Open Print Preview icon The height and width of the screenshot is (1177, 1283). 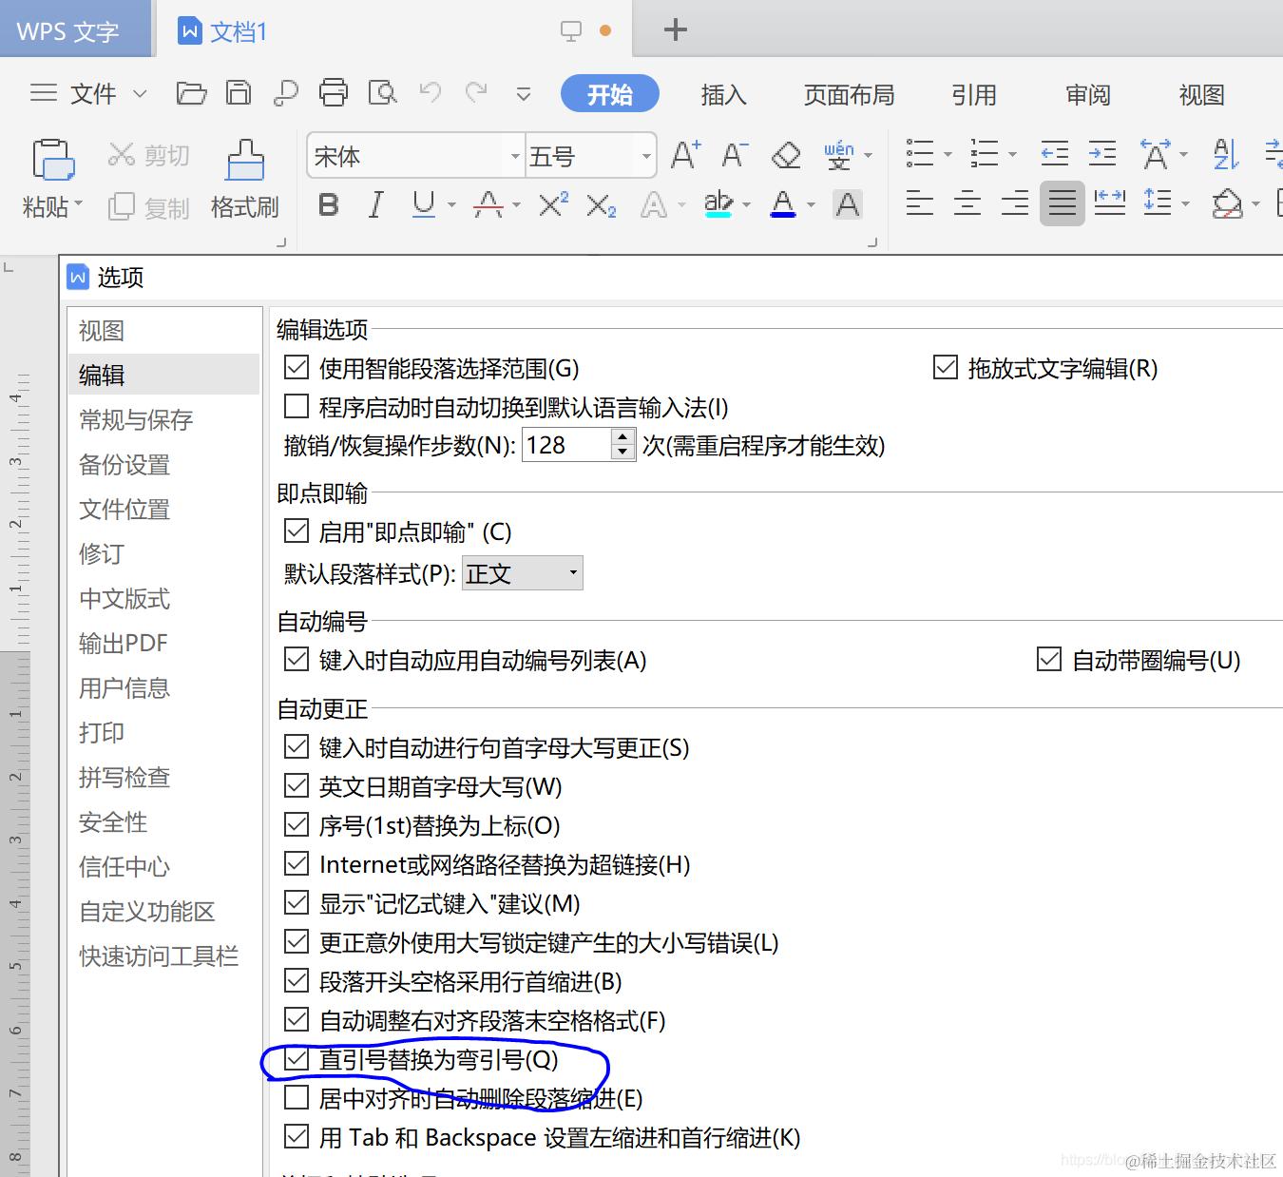point(382,93)
